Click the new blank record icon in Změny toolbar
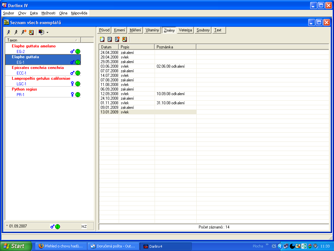 102,40
